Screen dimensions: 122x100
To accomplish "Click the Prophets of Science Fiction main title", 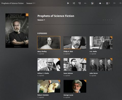I will point(56,16).
